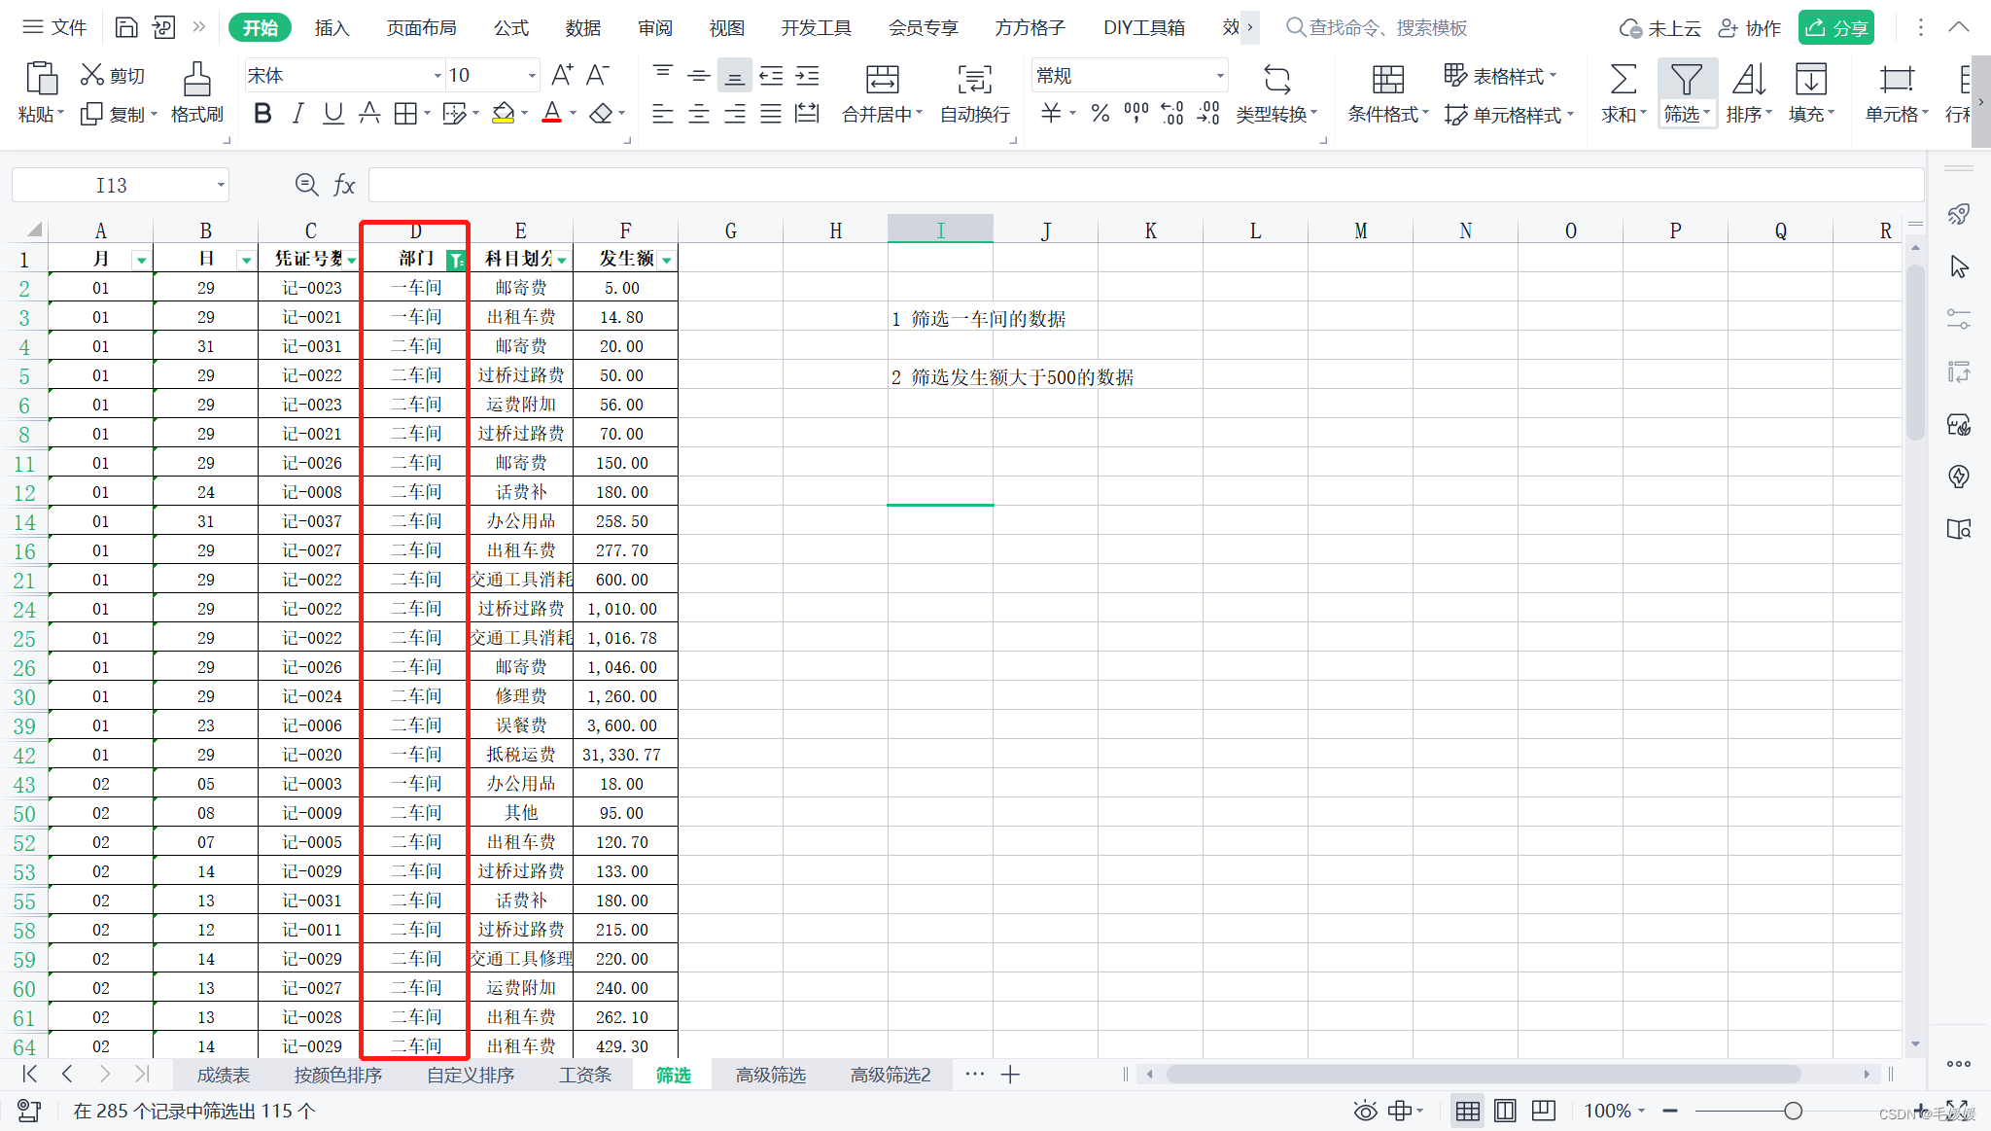This screenshot has width=1991, height=1131.
Task: Open the 发生额 column filter dropdown
Action: click(x=667, y=260)
